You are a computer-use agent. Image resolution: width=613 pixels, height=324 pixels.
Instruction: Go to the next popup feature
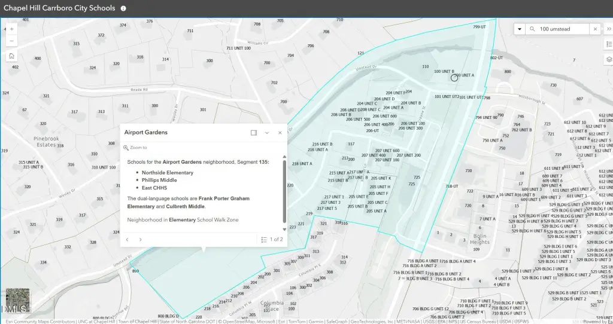click(141, 239)
